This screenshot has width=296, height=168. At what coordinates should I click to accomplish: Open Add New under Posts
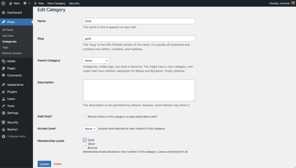(8, 36)
